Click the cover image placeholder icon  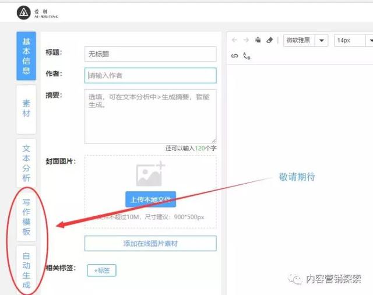150,173
